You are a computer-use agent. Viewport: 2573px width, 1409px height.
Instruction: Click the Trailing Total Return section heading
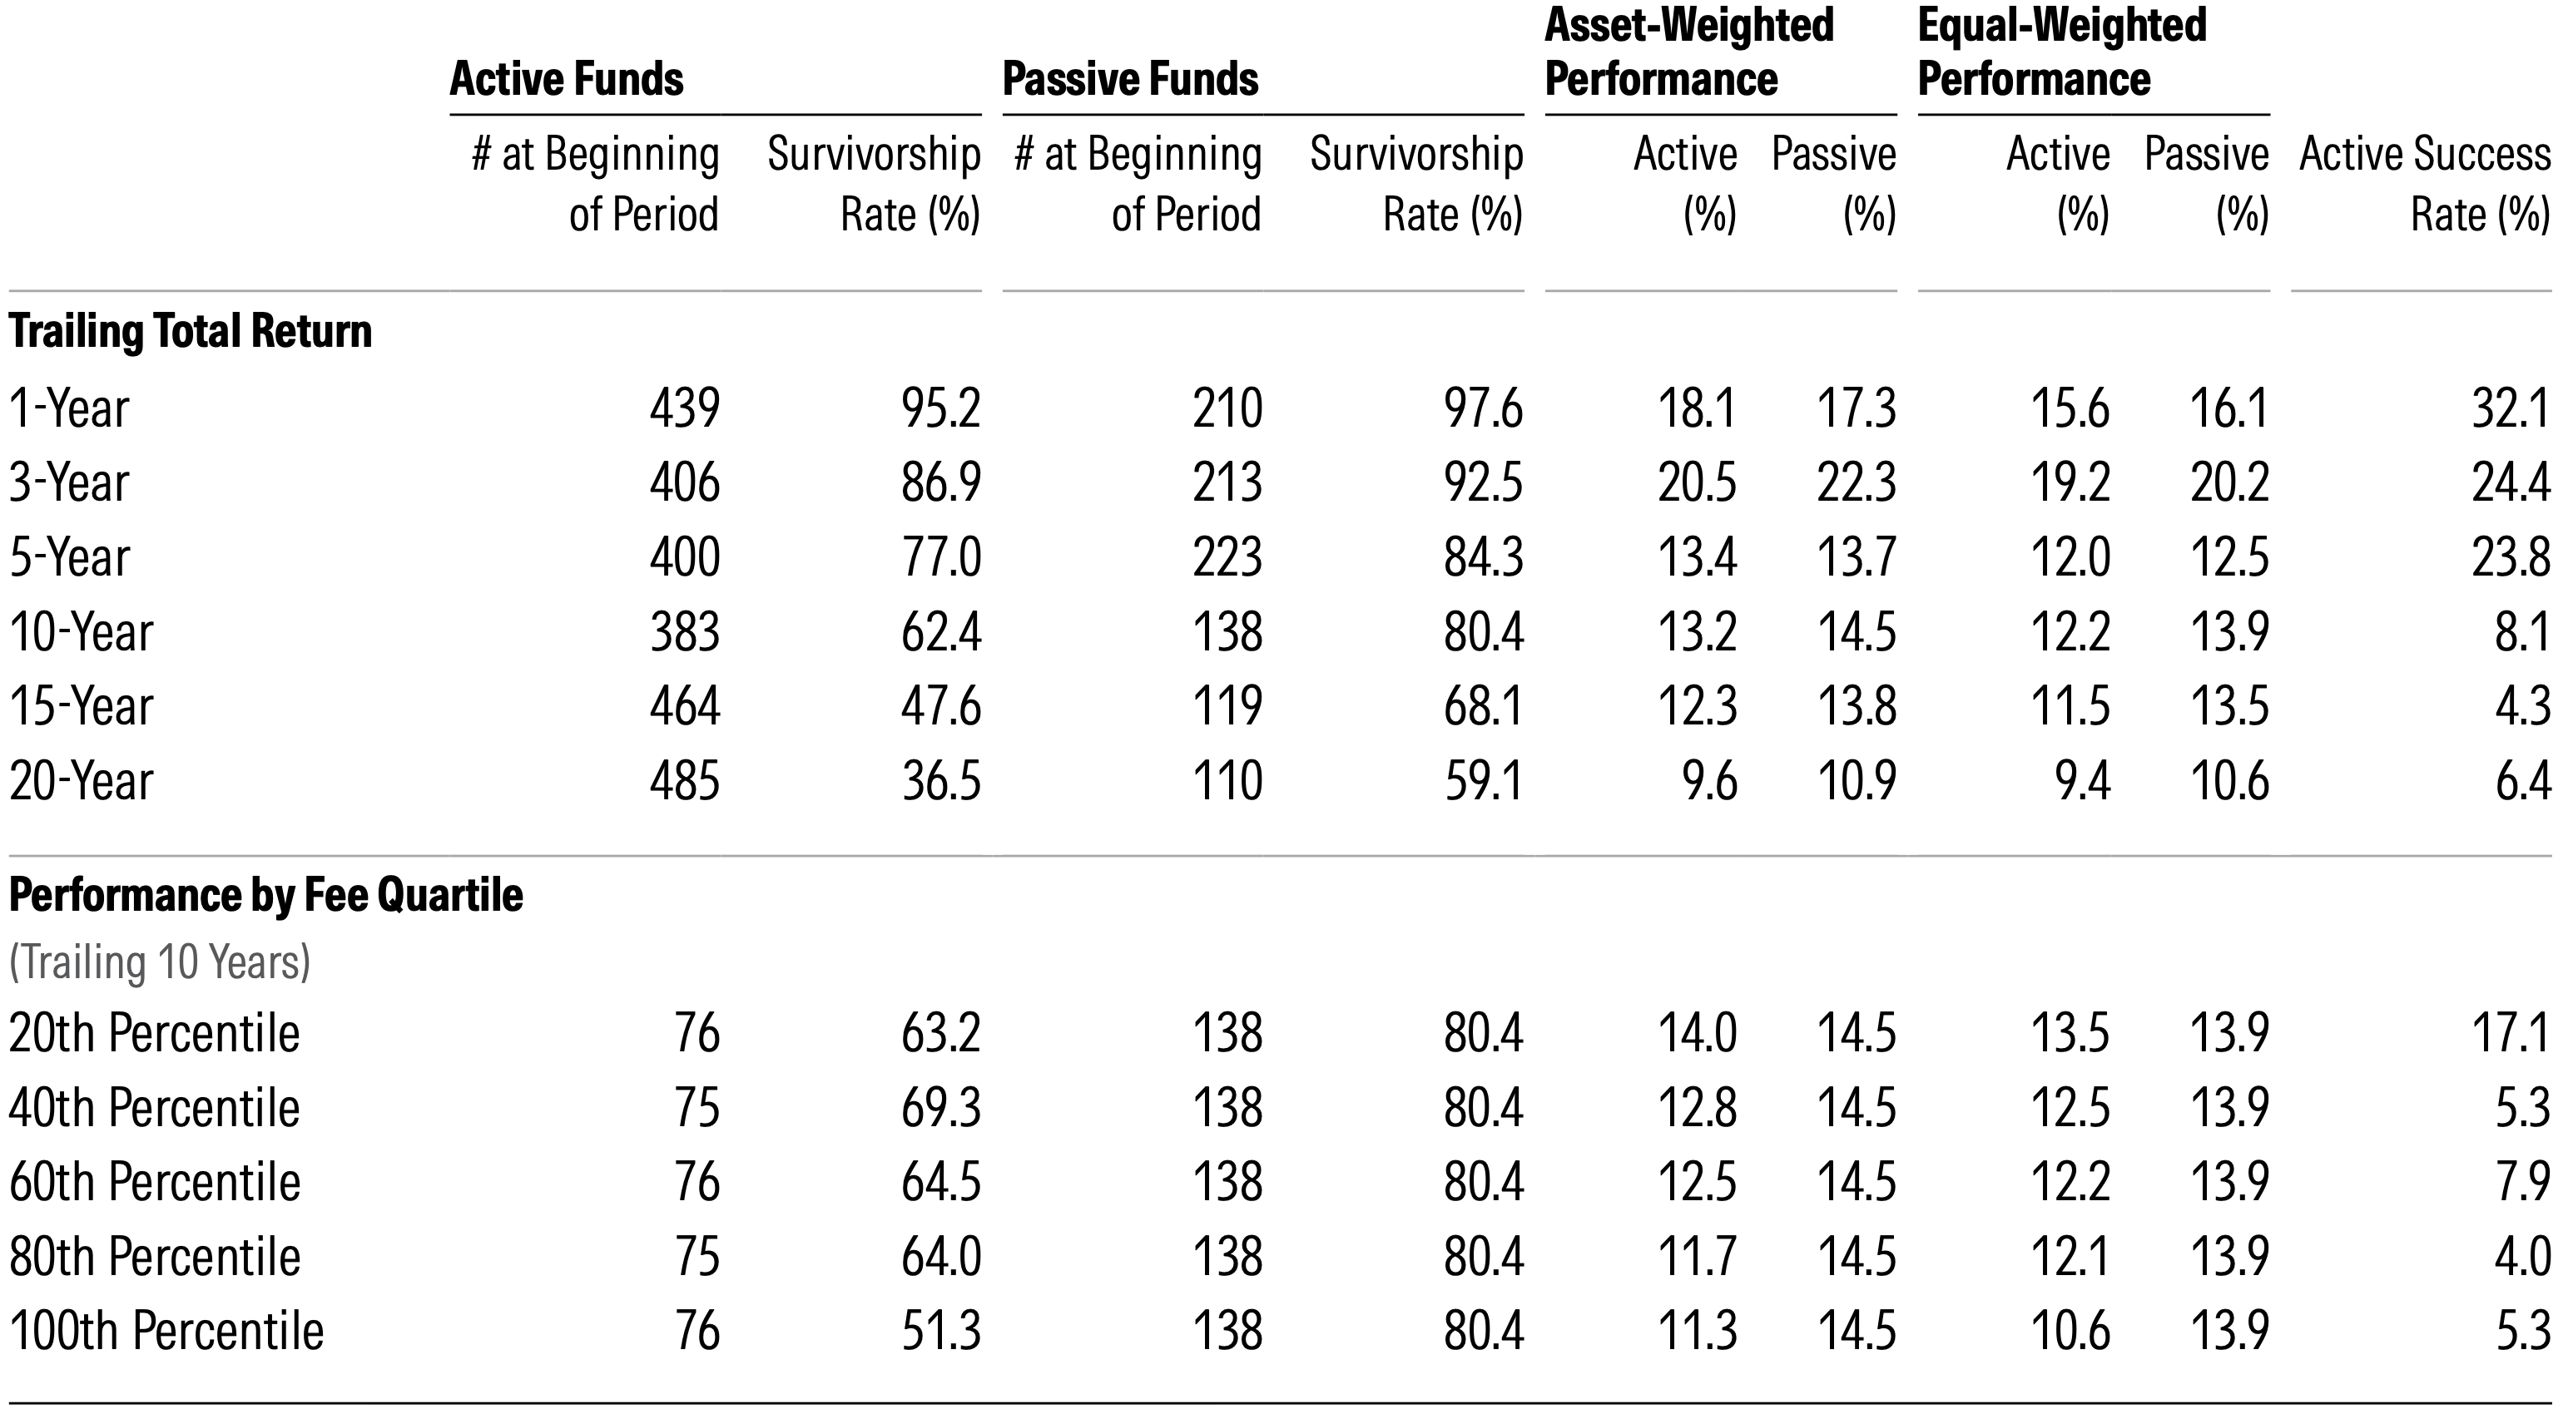191,330
